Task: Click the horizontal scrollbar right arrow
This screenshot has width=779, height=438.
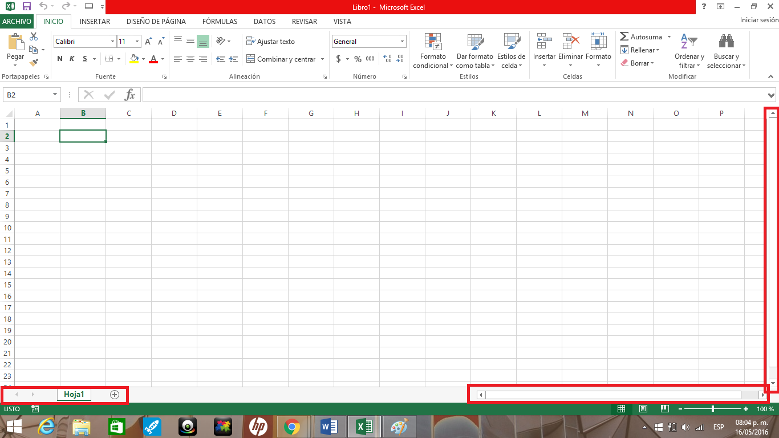Action: (x=763, y=394)
